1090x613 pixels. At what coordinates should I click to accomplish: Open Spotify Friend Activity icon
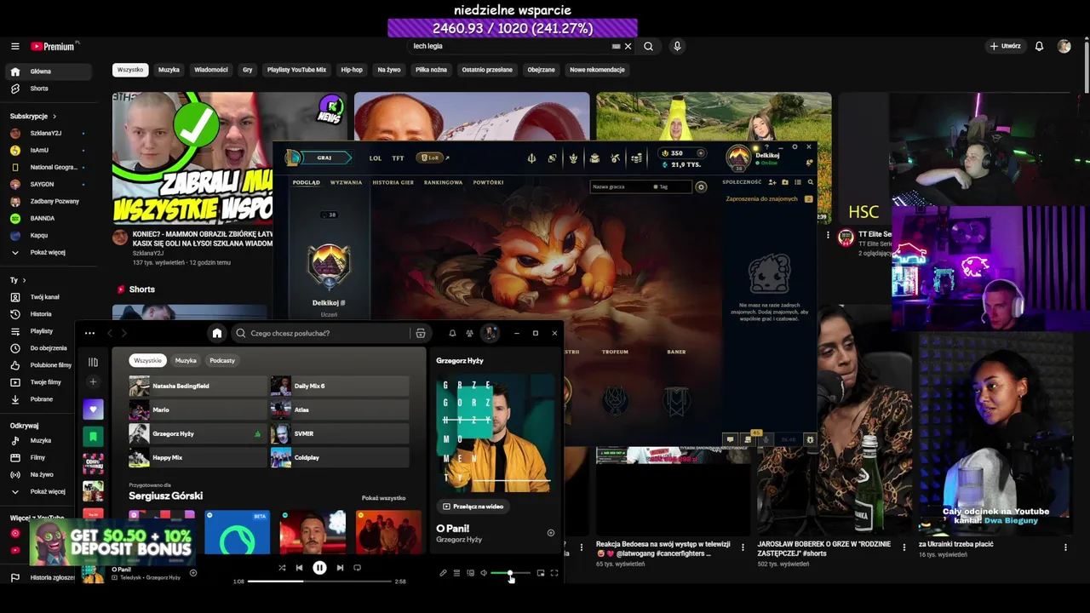click(469, 333)
